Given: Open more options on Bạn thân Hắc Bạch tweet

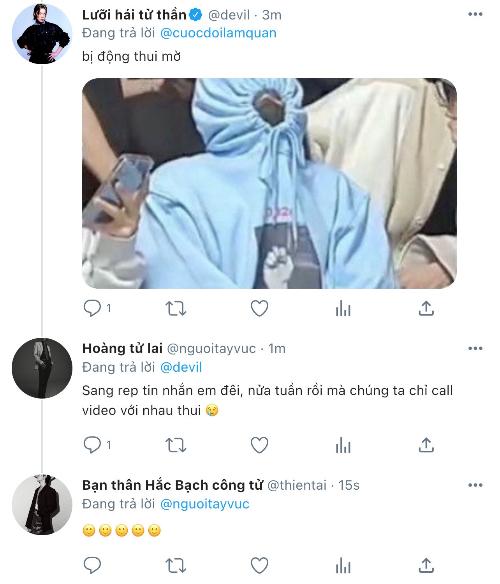Looking at the screenshot, I should tap(475, 485).
